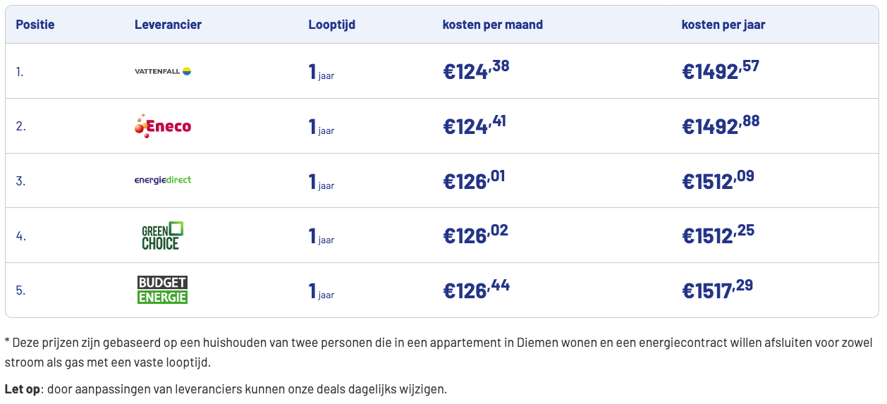Click the kosten per jaar header
Screen dimensions: 887x404
[x=723, y=25]
